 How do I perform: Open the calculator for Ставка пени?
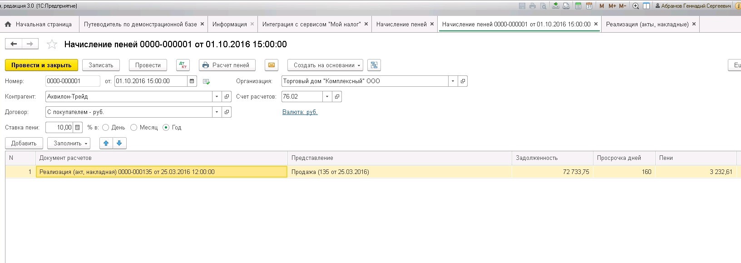(77, 128)
